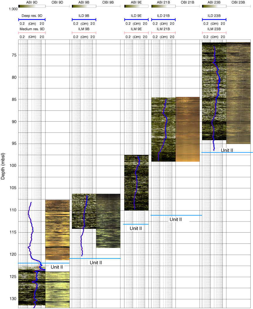Click the OBI 9B column header
Viewport: 253px width, 309px height.
108,3
